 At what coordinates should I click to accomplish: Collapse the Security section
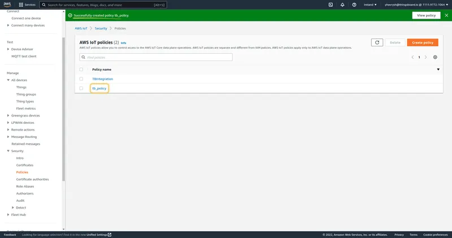tap(8, 151)
